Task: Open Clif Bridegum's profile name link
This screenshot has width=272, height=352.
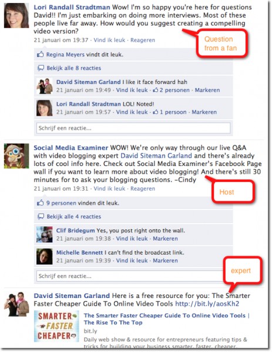Action: pos(75,231)
